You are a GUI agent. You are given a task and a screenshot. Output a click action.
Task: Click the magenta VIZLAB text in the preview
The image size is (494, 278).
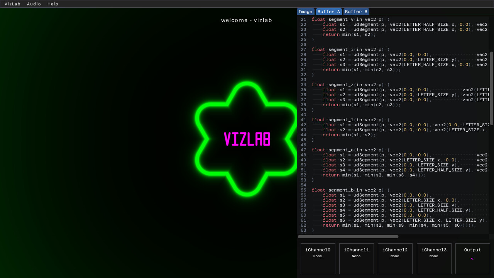tap(247, 139)
